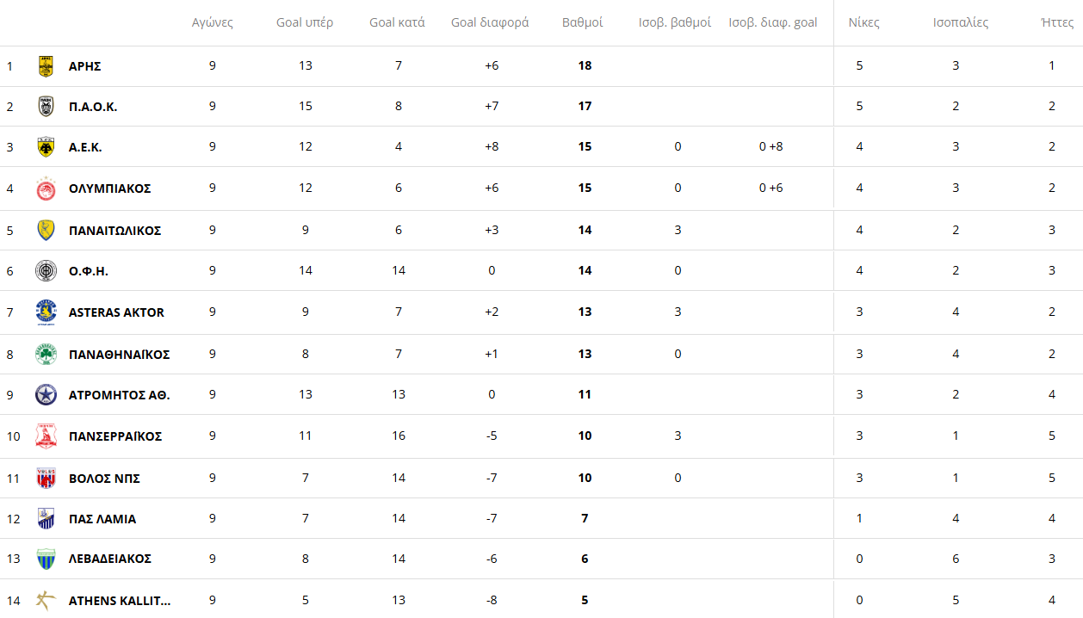Sort by the Goal υπέρ column header
The height and width of the screenshot is (618, 1083).
pyautogui.click(x=305, y=22)
